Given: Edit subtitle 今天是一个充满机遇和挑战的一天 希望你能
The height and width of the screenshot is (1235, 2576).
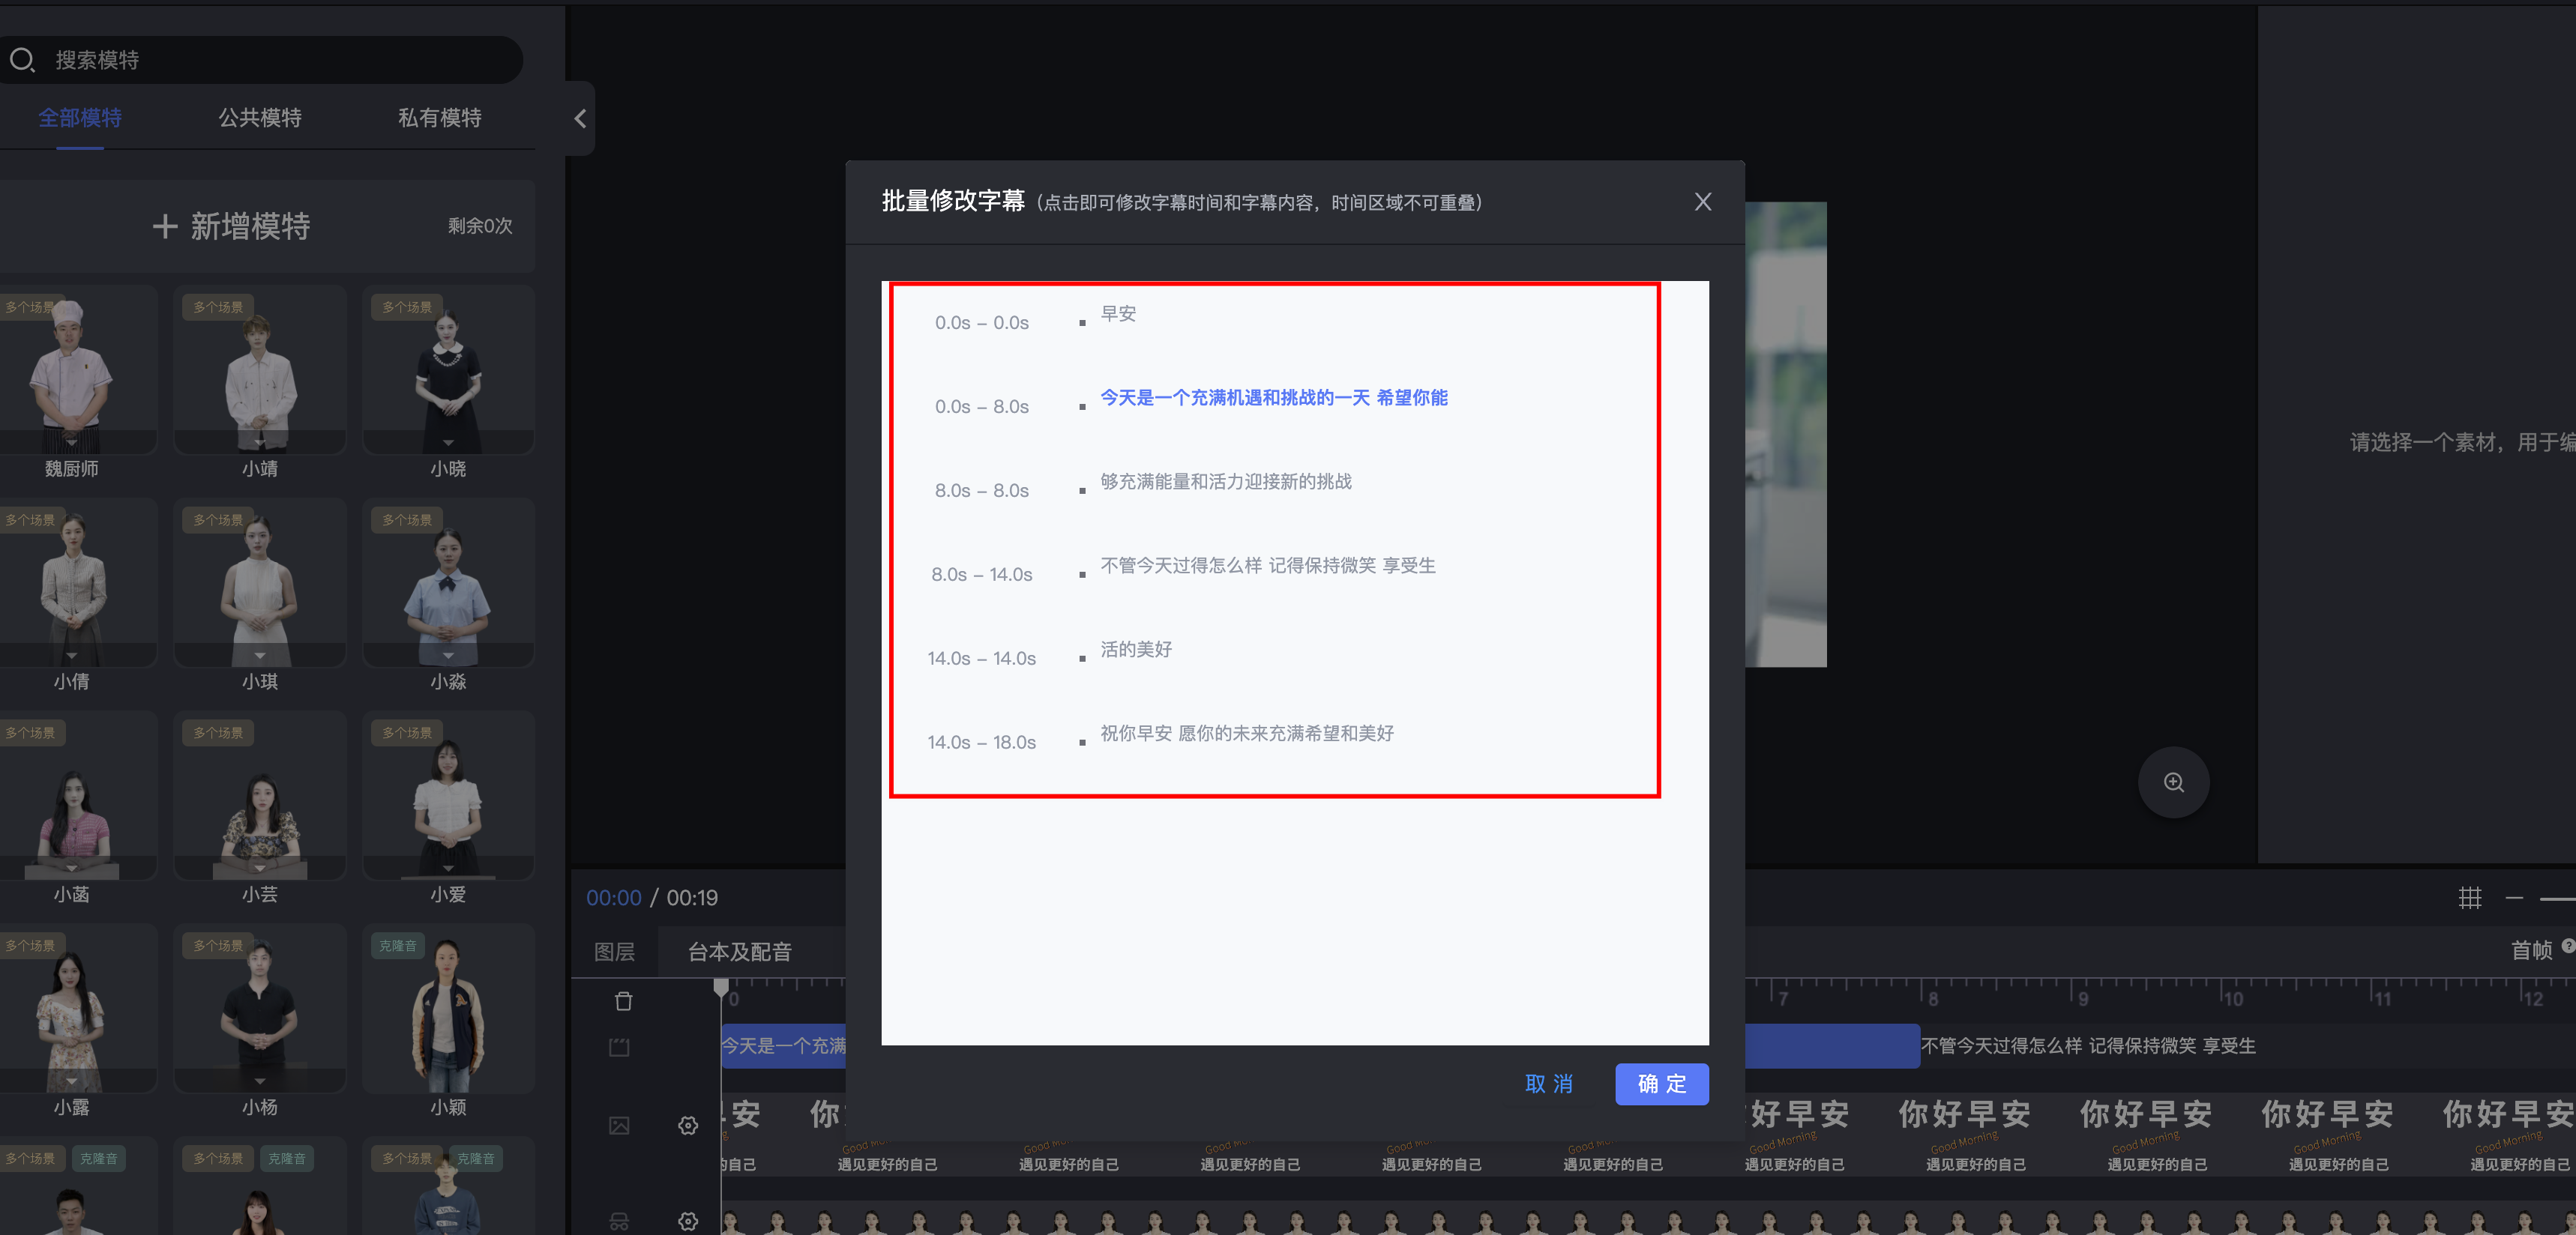Looking at the screenshot, I should 1274,398.
